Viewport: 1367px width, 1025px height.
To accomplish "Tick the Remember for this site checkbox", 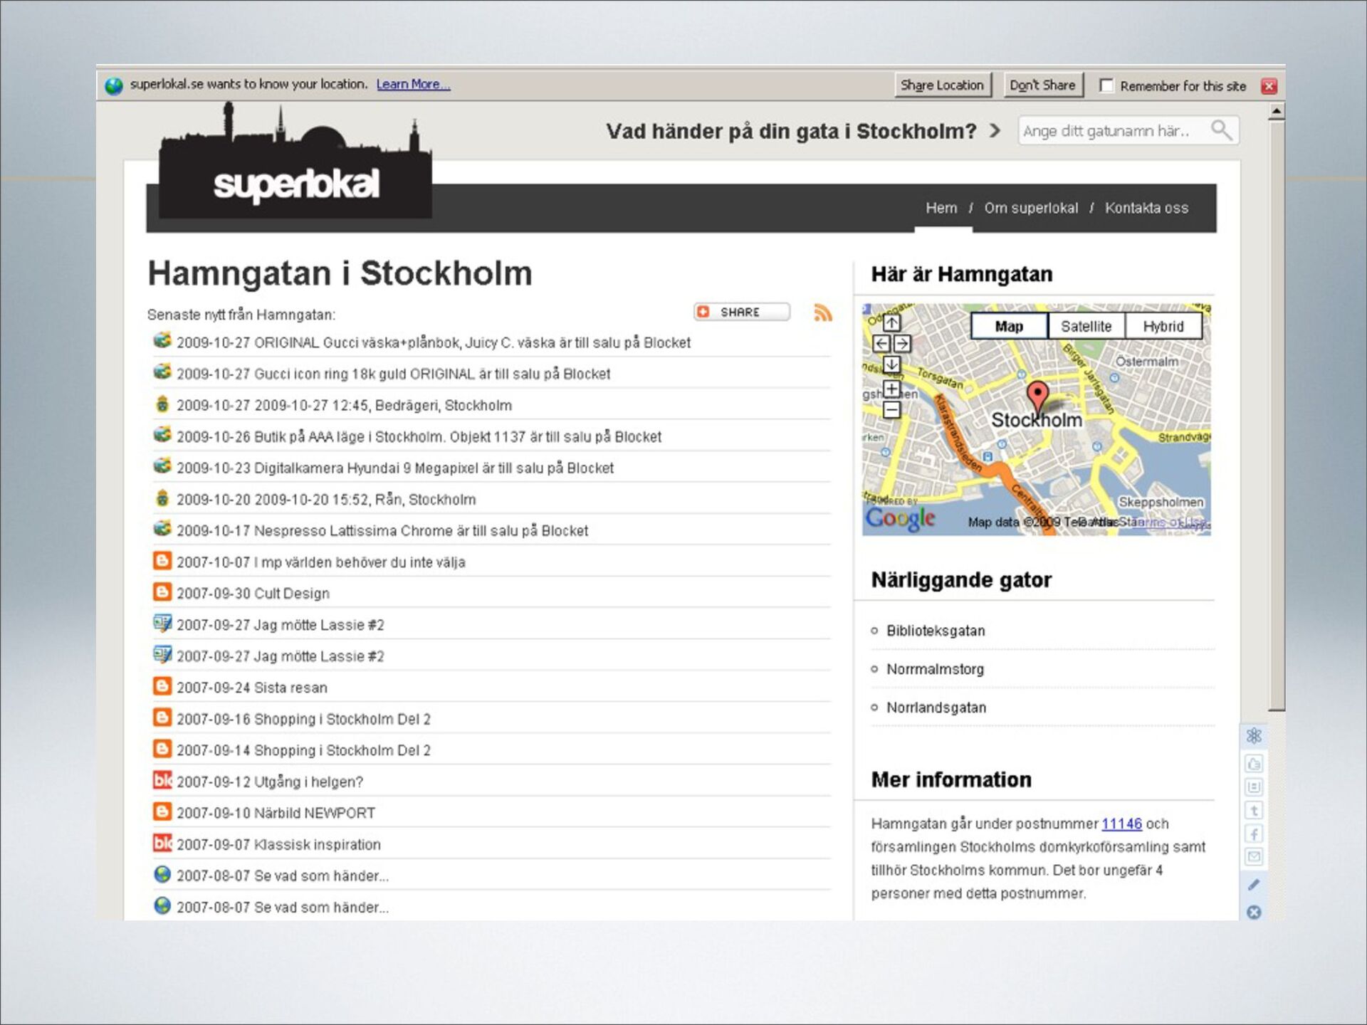I will (x=1106, y=85).
